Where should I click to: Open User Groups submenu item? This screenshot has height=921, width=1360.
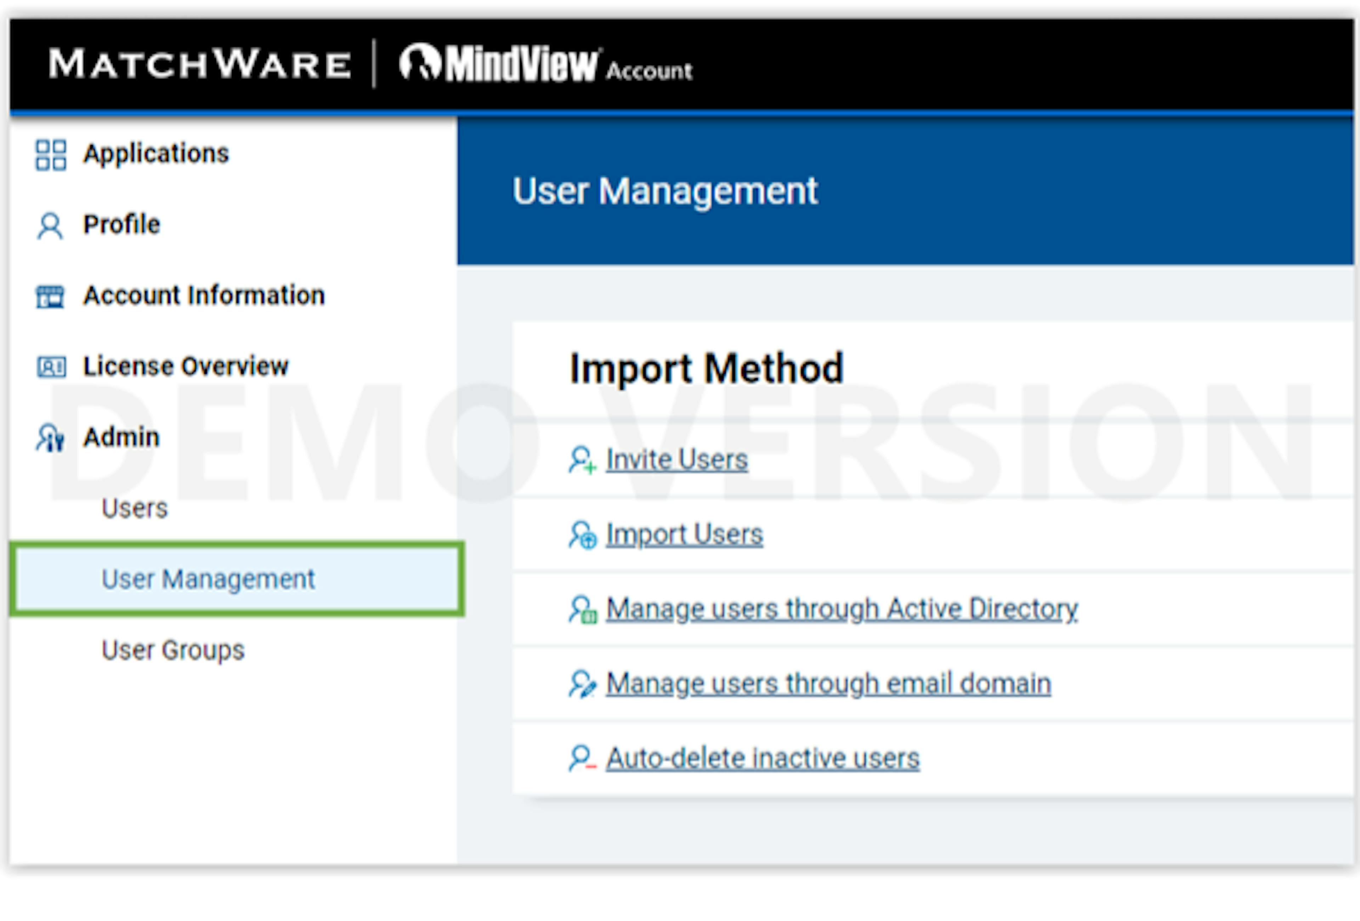pyautogui.click(x=172, y=650)
